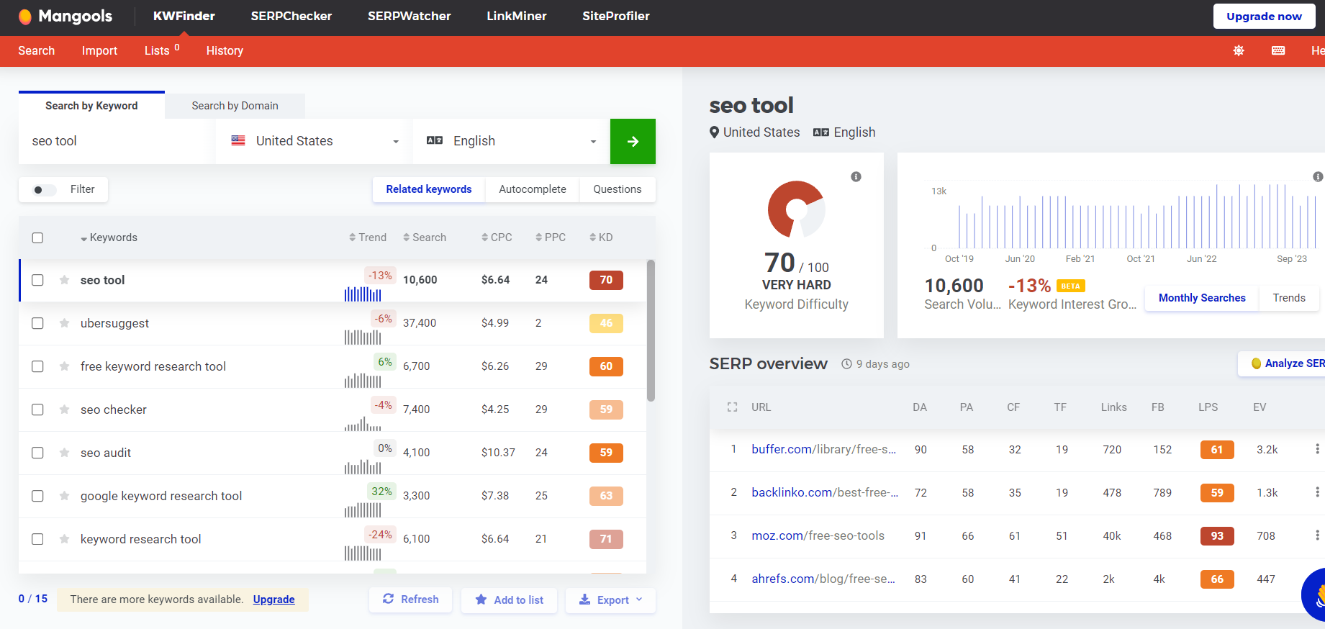Click the Refresh button
Screen dimensions: 1325x629
(x=410, y=599)
